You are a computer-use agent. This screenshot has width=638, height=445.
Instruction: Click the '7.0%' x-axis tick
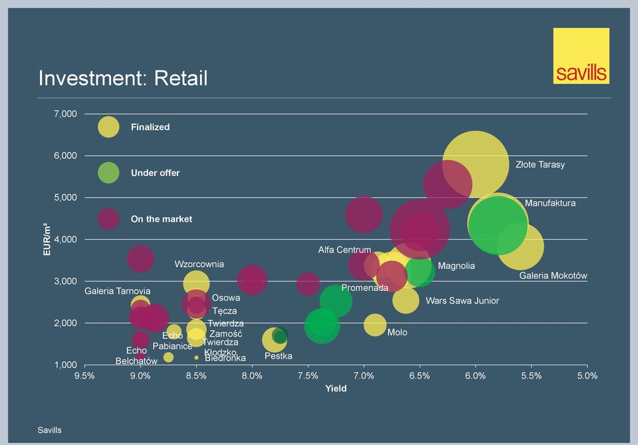364,376
